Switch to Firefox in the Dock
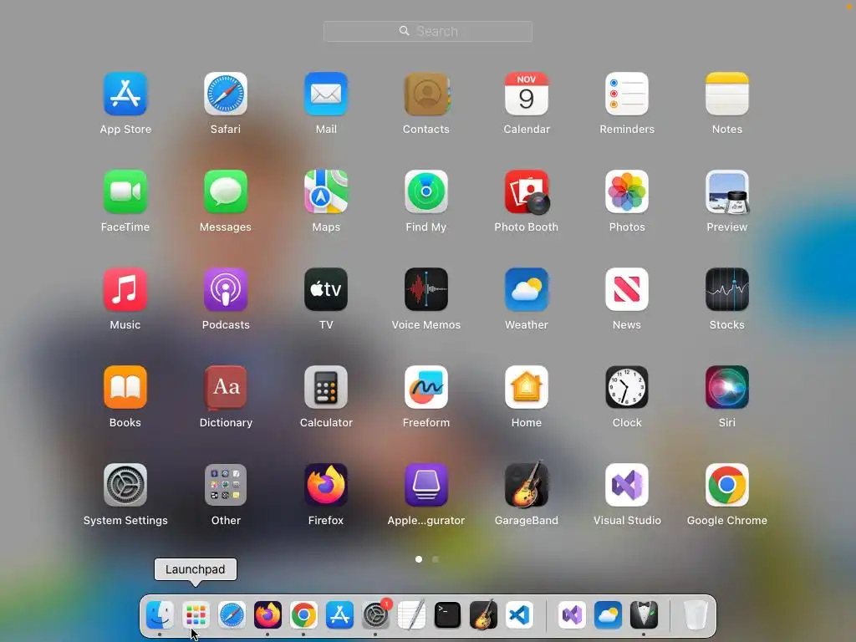The image size is (856, 642). (267, 614)
